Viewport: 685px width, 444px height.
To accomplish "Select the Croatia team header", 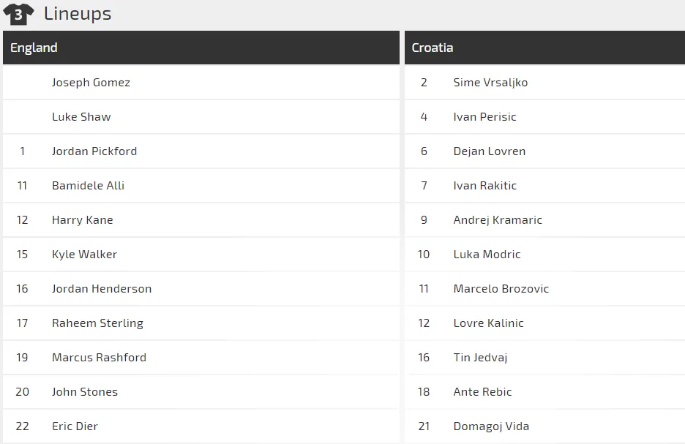I will [x=433, y=48].
